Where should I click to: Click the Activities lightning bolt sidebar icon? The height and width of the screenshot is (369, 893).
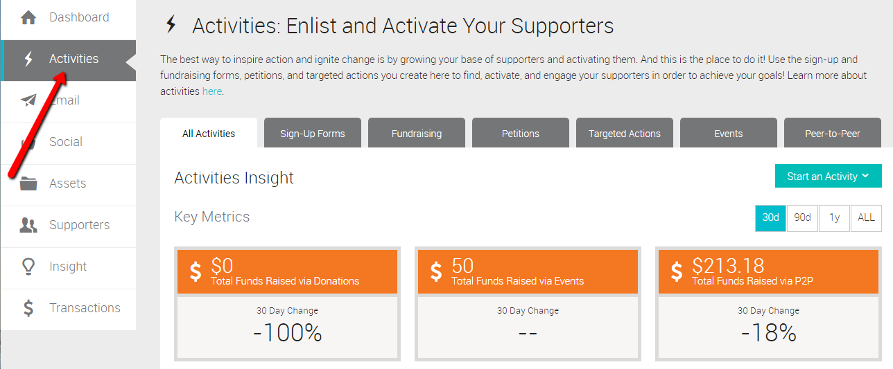28,60
